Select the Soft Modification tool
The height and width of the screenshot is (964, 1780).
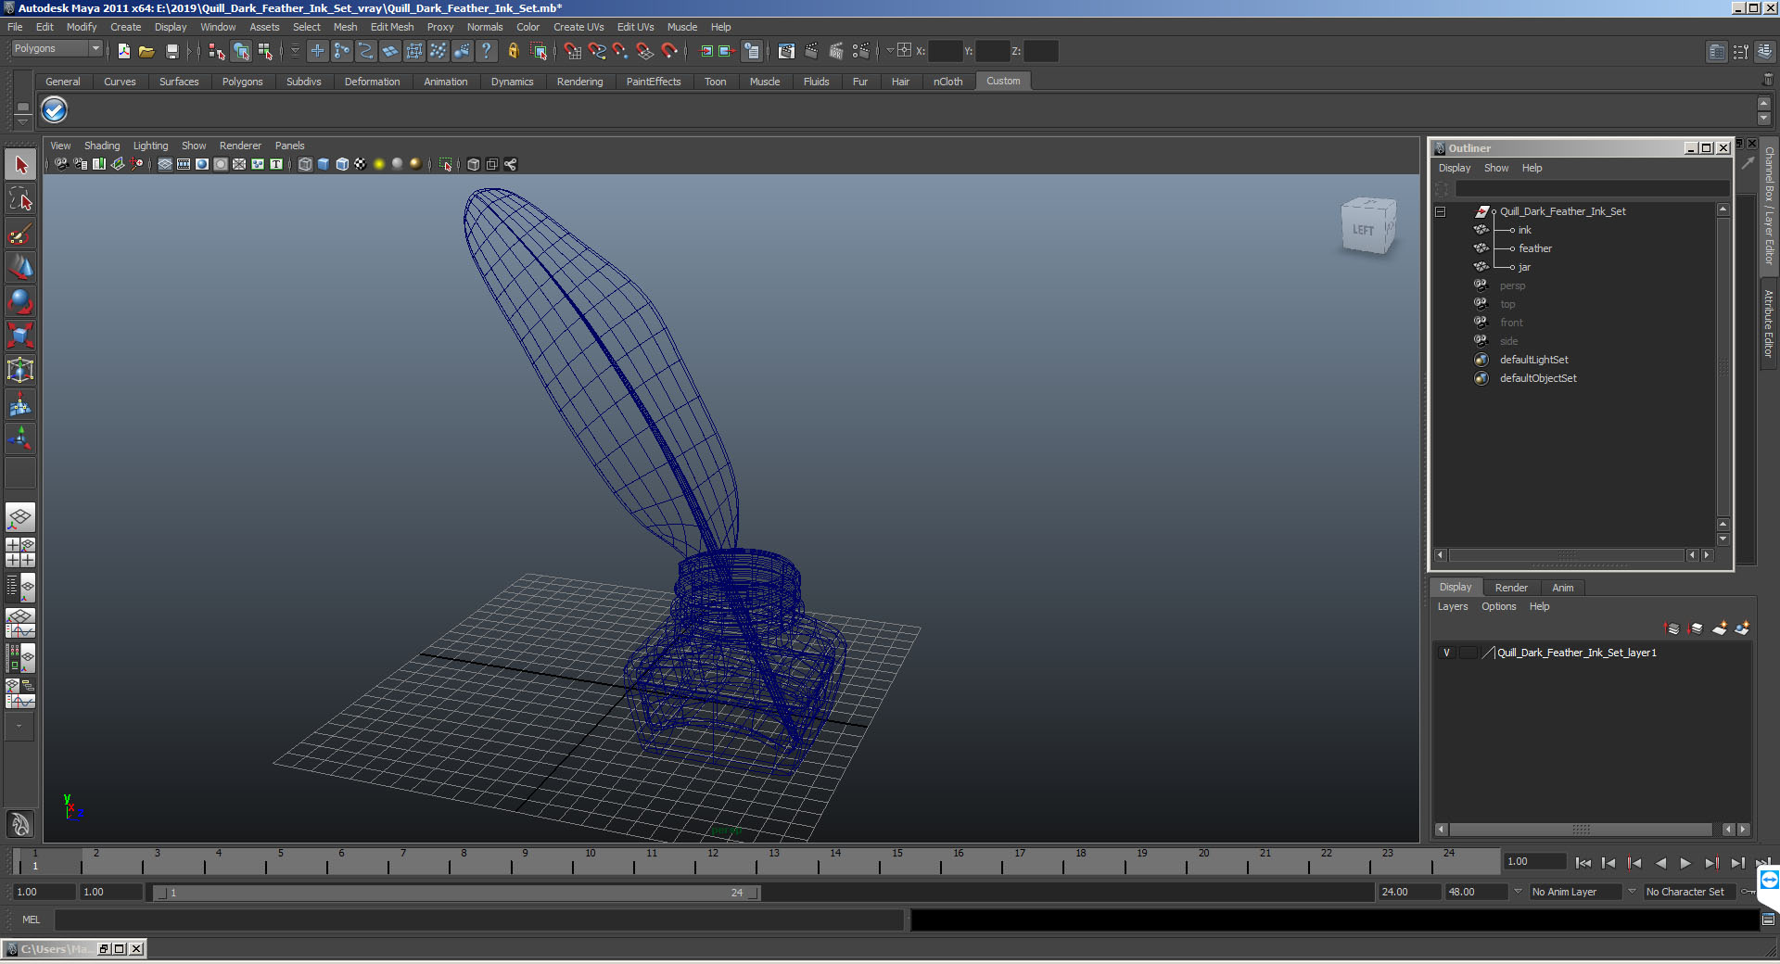pos(20,404)
